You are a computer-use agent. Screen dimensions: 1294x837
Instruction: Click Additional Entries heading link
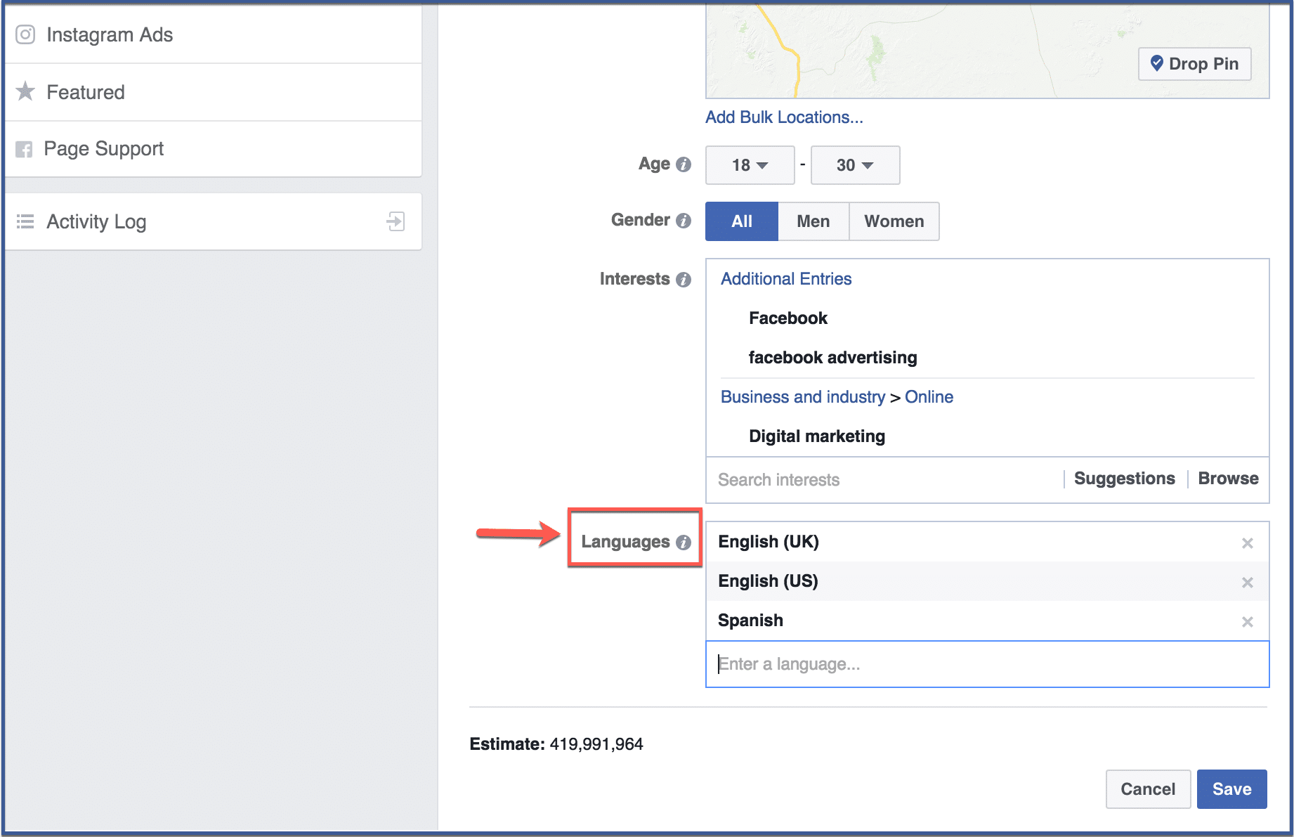pos(786,279)
